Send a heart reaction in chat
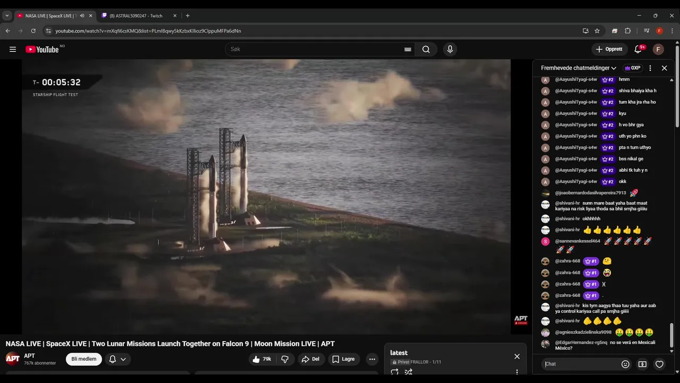The height and width of the screenshot is (383, 680). [x=659, y=364]
